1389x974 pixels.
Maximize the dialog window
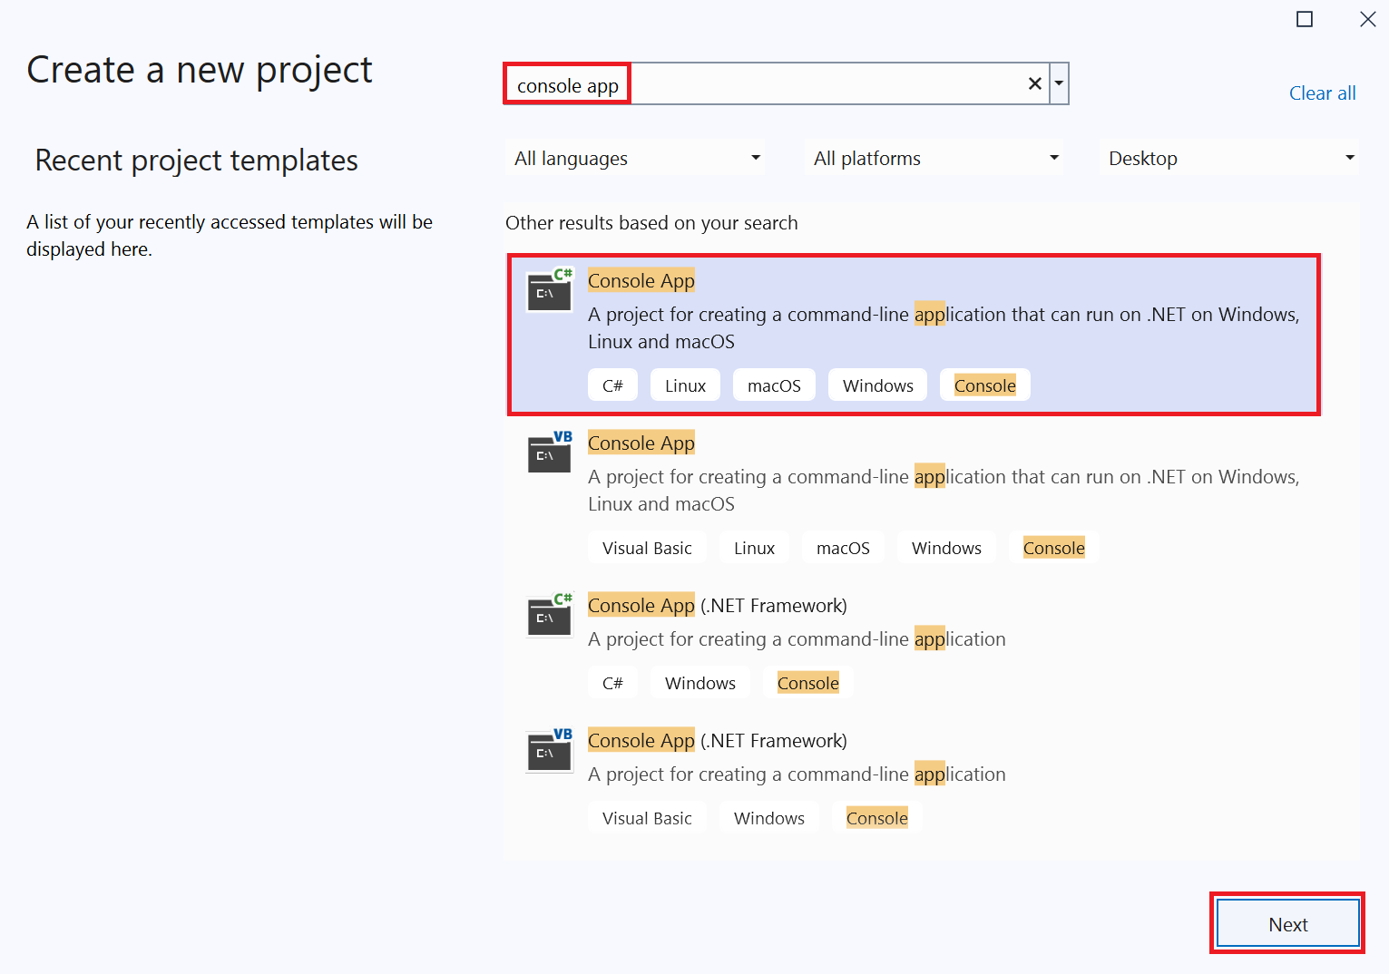click(1305, 19)
